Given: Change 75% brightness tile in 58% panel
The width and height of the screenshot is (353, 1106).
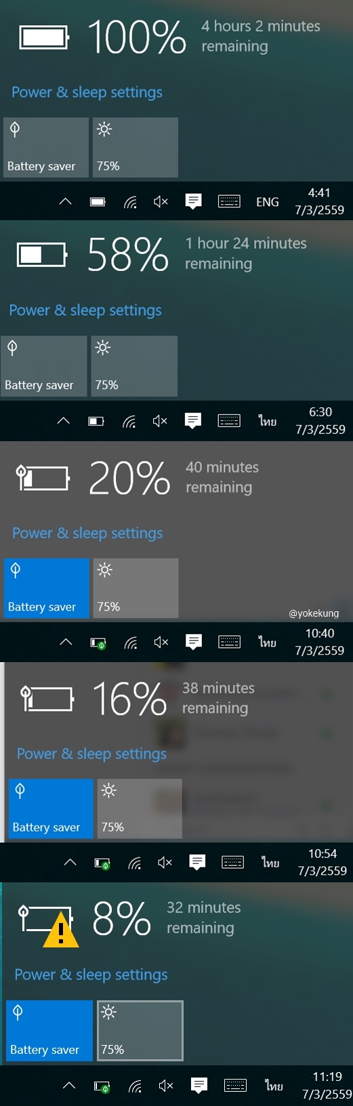Looking at the screenshot, I should tap(133, 366).
